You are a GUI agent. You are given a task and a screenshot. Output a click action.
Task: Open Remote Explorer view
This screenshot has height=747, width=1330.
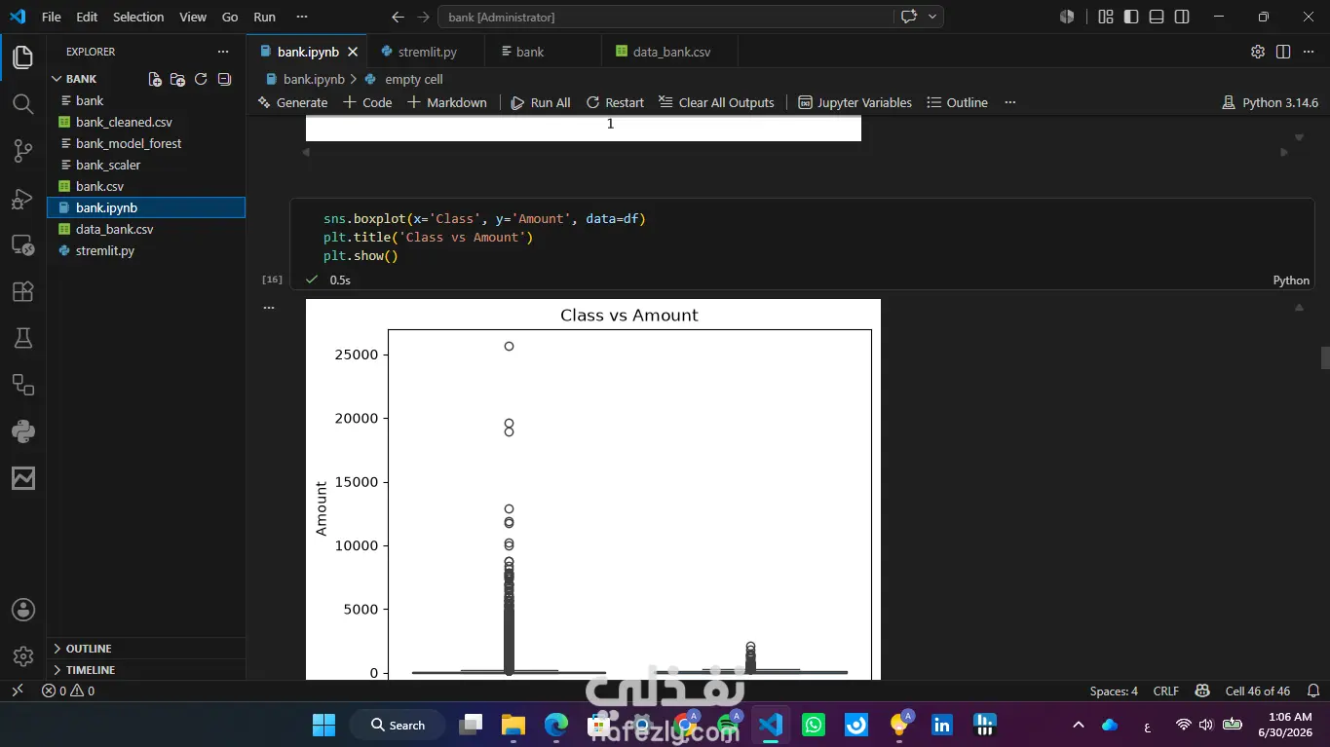[x=23, y=244]
